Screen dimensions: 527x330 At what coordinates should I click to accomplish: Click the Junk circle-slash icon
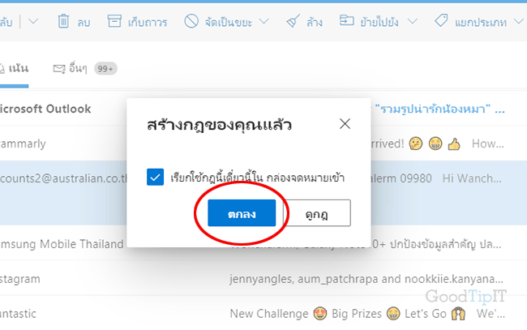(191, 21)
